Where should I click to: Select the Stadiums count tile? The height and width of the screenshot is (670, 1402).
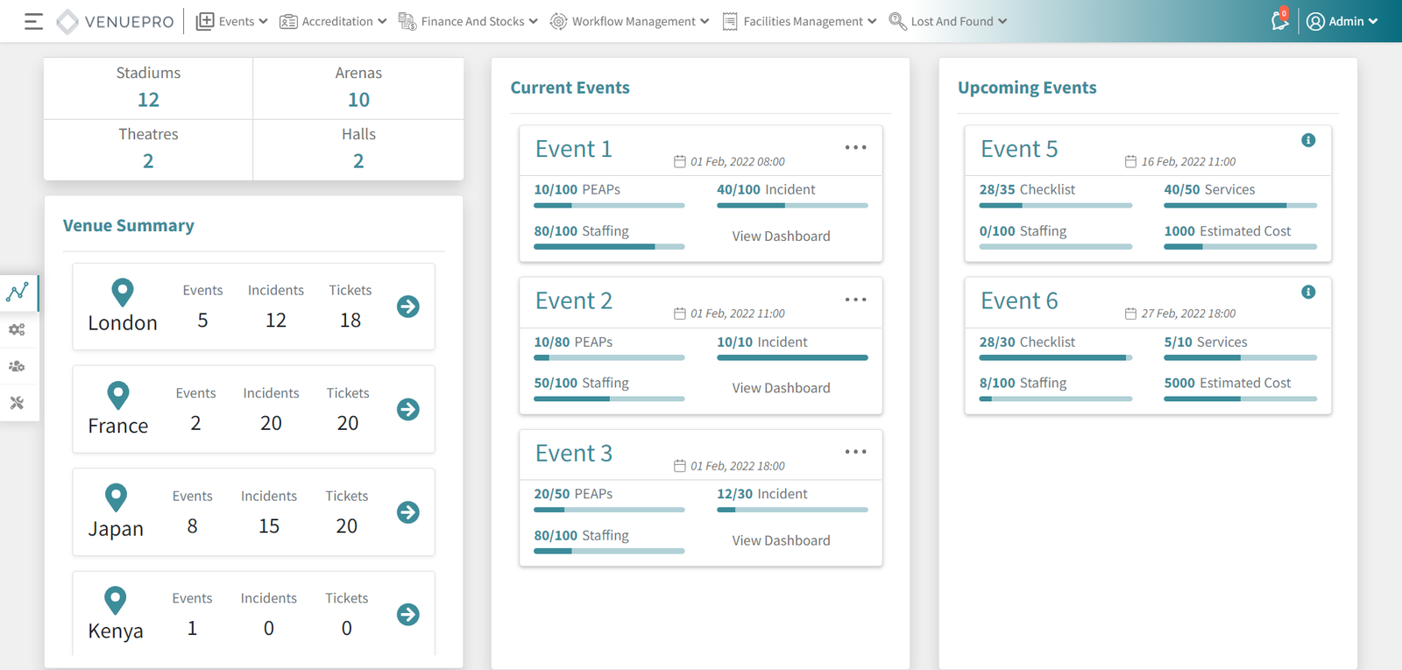pos(148,88)
